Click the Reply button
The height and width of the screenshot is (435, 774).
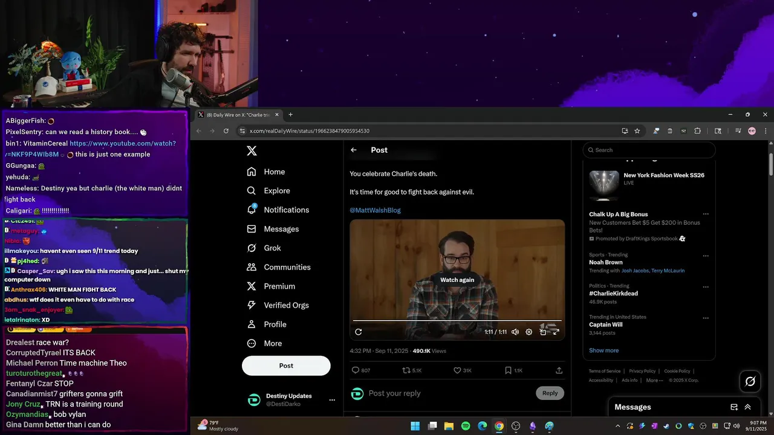550,393
